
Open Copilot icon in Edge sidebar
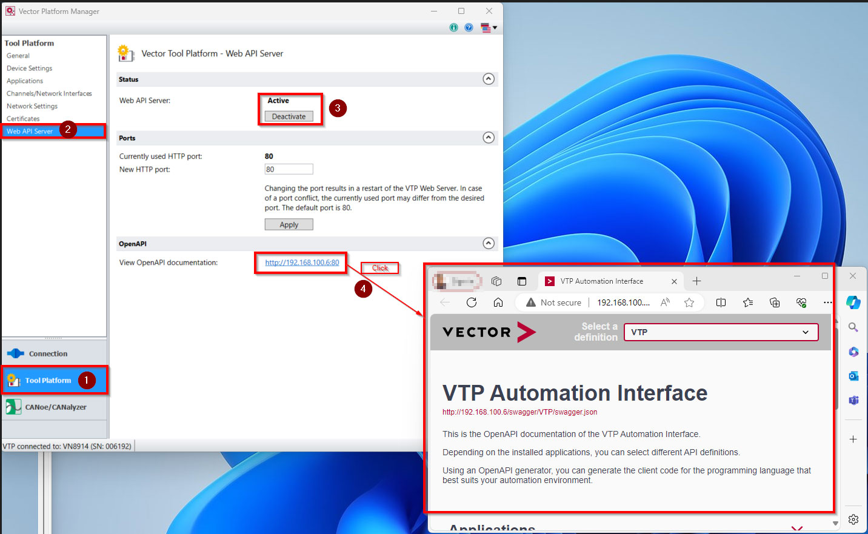[853, 302]
